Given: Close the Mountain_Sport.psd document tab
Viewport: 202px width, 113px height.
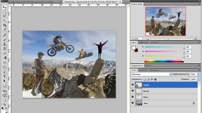Looking at the screenshot, I should click(x=120, y=2).
